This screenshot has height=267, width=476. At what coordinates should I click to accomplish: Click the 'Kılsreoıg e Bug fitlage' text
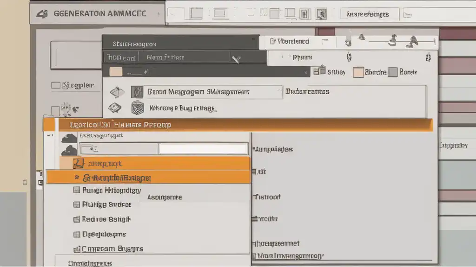pyautogui.click(x=183, y=108)
